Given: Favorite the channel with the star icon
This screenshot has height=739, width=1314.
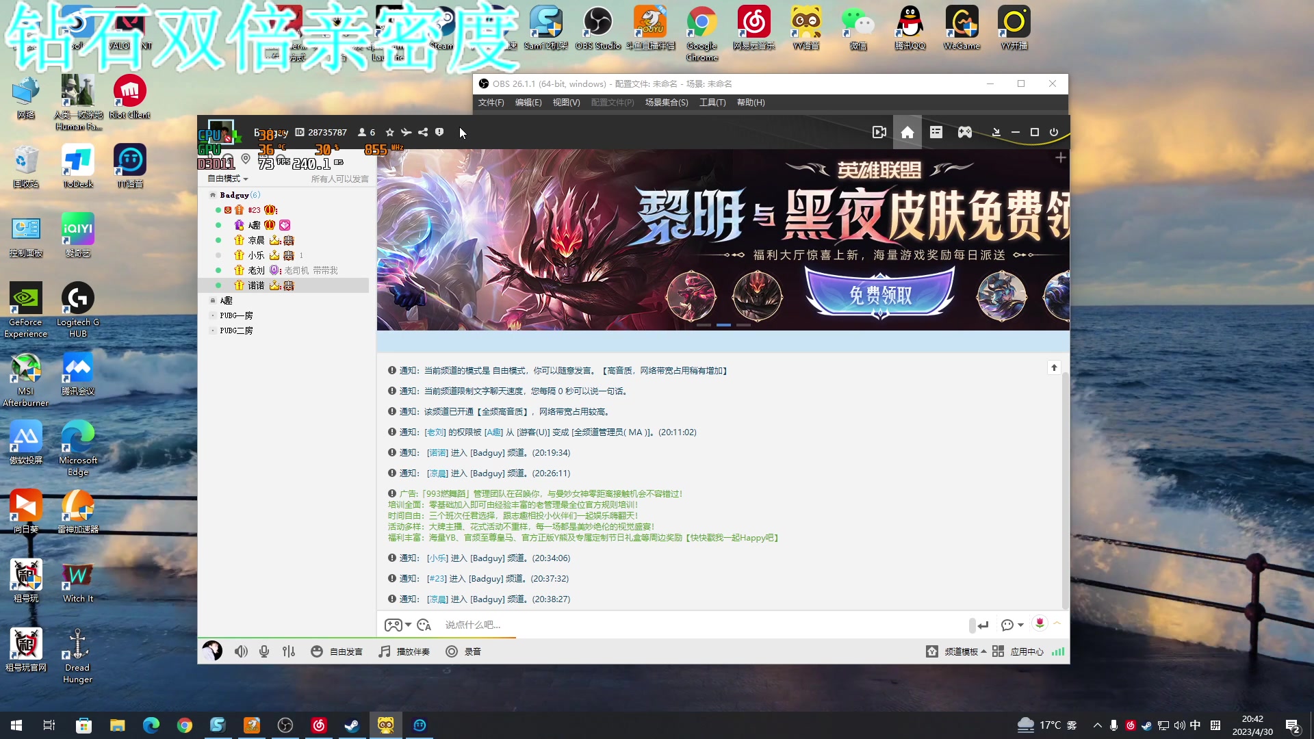Looking at the screenshot, I should tap(390, 132).
